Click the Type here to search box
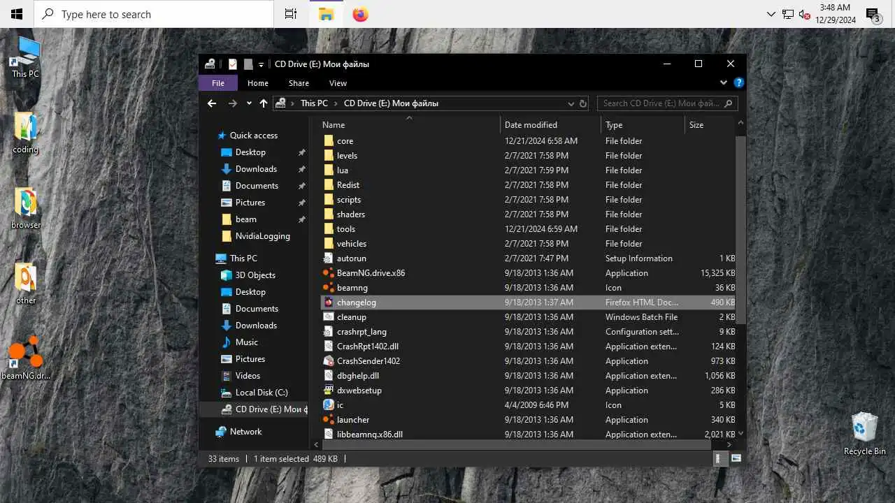 click(x=154, y=14)
